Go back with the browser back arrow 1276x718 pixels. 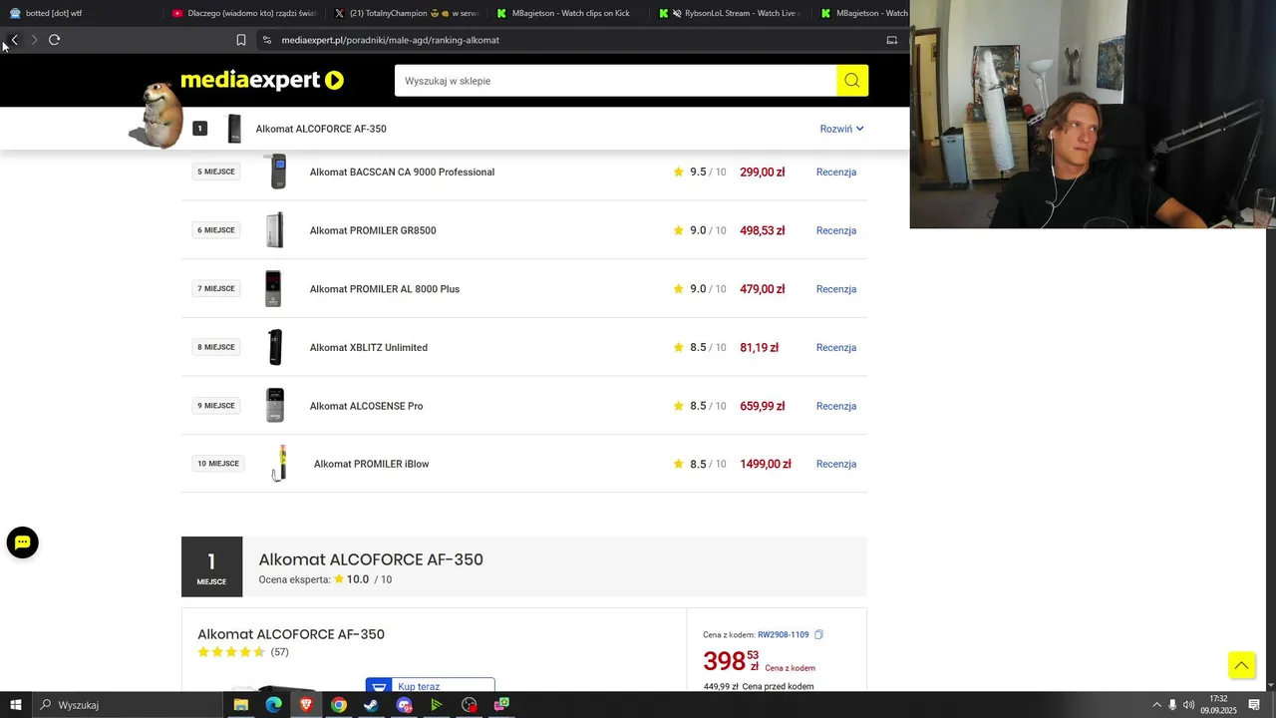[x=14, y=40]
